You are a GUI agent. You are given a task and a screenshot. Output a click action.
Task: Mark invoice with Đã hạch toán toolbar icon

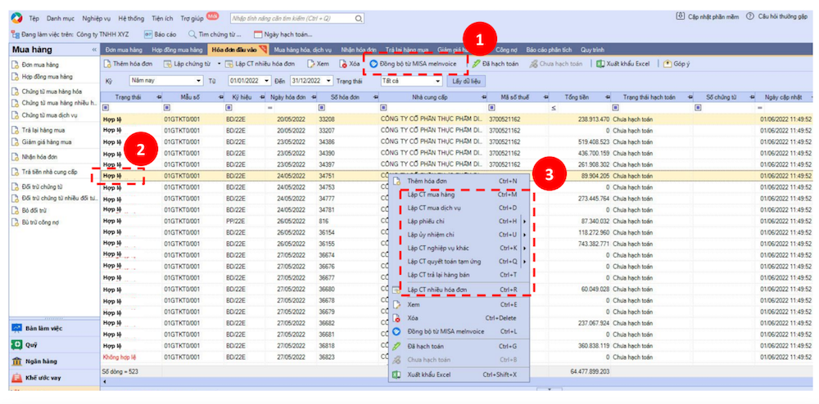pyautogui.click(x=476, y=64)
